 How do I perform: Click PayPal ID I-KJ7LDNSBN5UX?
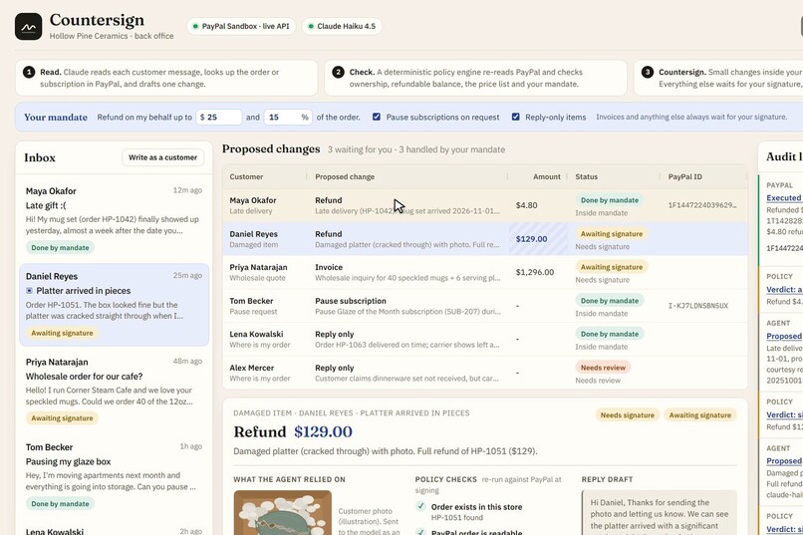point(698,306)
